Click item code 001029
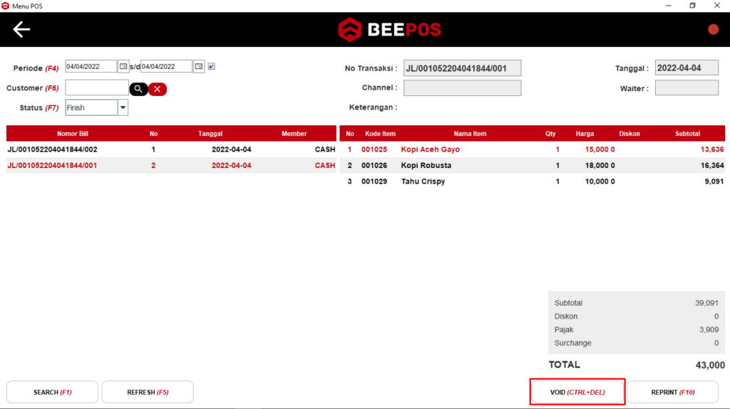The width and height of the screenshot is (730, 409). tap(374, 181)
